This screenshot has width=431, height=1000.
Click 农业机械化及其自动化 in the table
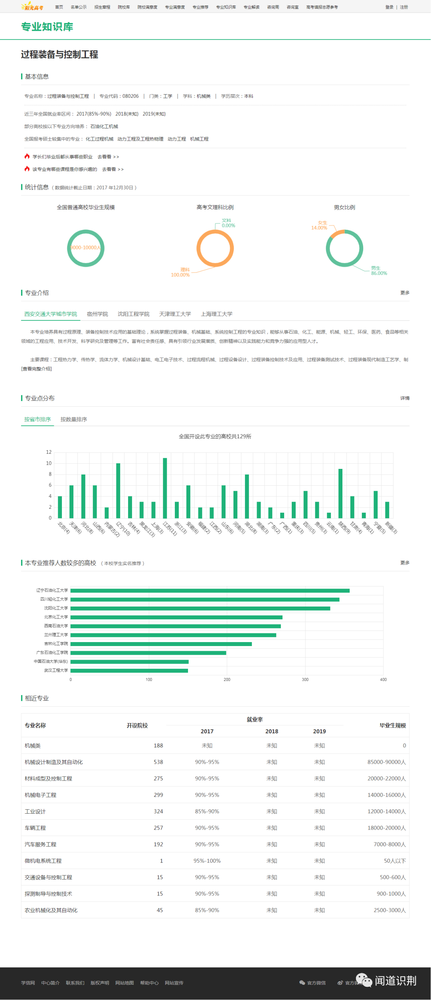[x=51, y=910]
